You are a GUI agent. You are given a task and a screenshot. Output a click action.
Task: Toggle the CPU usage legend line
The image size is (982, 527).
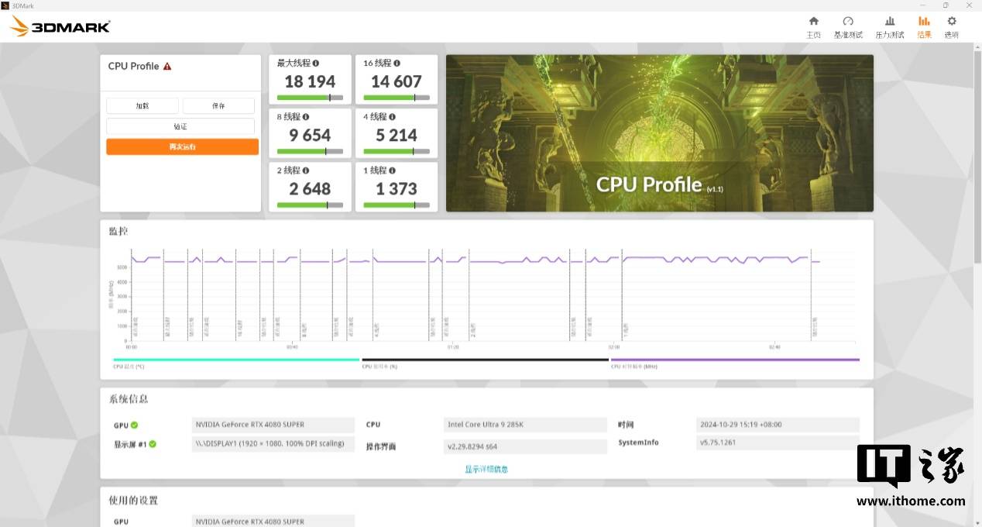[485, 360]
